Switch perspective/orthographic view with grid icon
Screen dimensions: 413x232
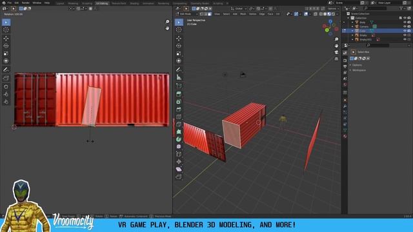click(x=336, y=59)
